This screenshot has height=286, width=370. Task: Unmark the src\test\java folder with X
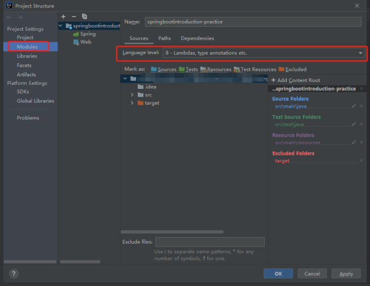[x=361, y=124]
